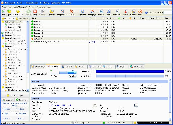Screen dimensions: 173x125
Task: Click the green DHT status indicator
Action: pos(104,123)
